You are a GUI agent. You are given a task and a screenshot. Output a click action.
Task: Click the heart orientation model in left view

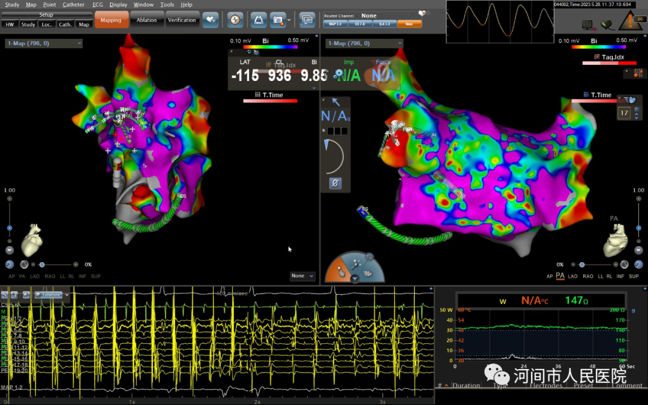tap(32, 244)
